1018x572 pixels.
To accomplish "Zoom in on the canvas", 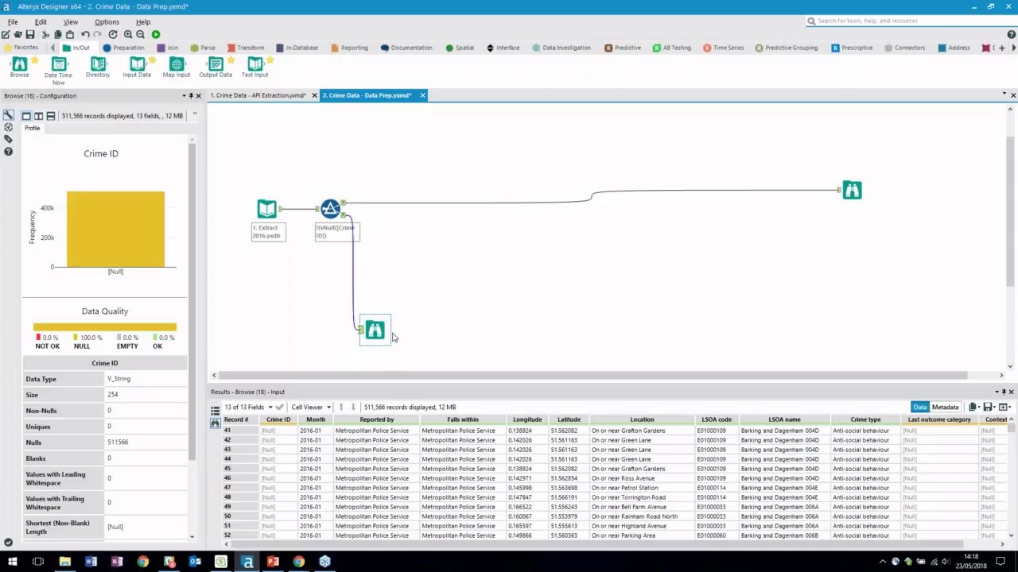I will [x=128, y=34].
